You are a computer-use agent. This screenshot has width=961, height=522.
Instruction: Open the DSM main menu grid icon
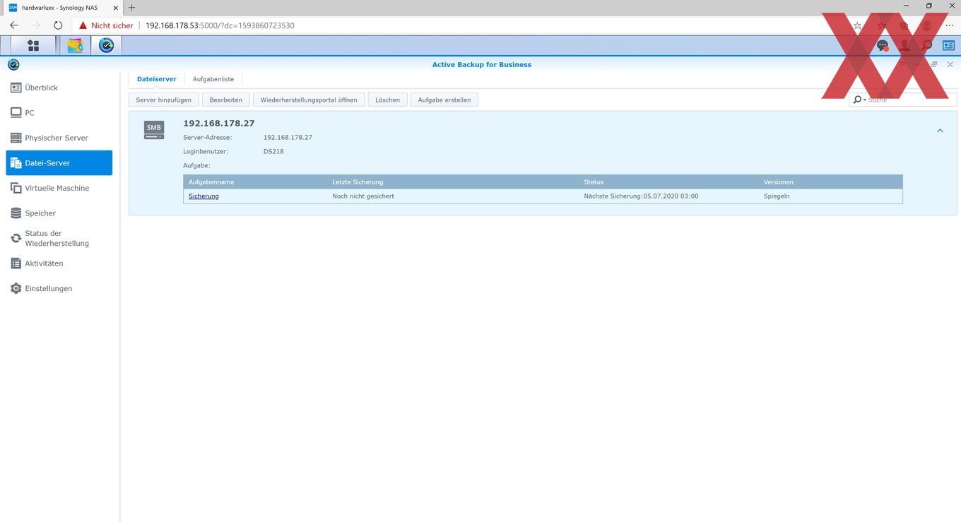(33, 45)
